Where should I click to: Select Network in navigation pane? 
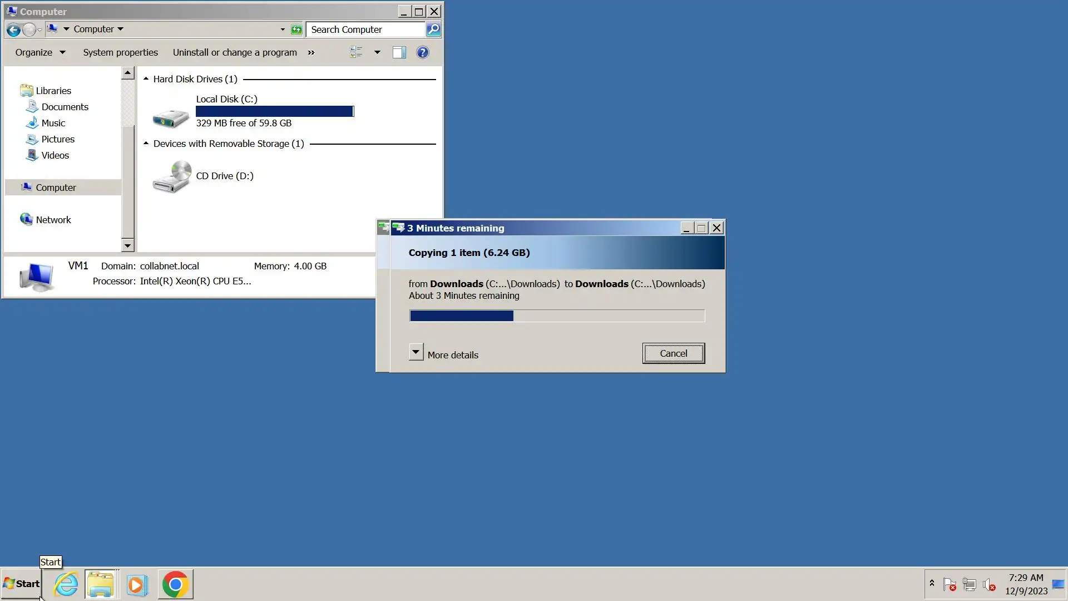53,220
